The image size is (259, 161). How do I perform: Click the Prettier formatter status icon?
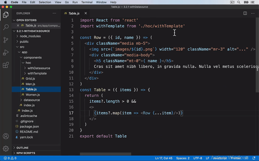point(236,158)
